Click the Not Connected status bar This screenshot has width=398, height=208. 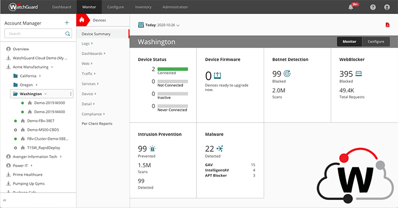click(173, 81)
